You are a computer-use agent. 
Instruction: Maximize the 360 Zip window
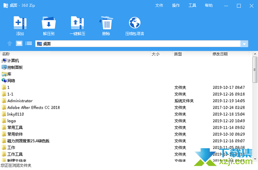[x=239, y=6]
